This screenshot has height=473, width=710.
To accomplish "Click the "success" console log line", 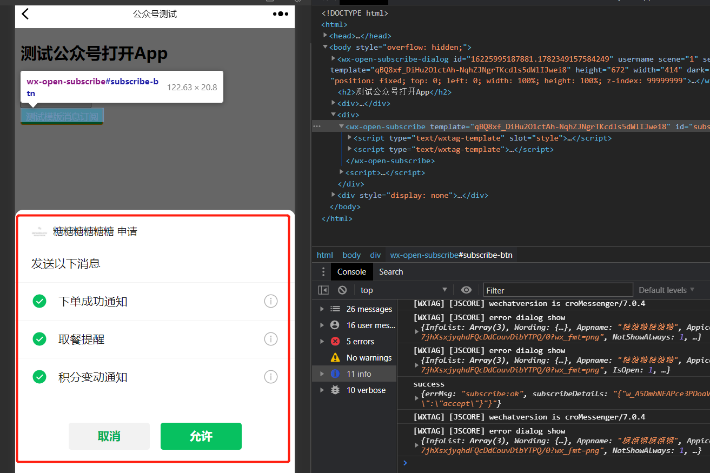I will click(429, 384).
